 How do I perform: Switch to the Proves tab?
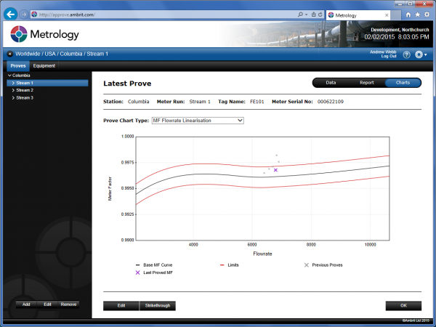(x=18, y=66)
